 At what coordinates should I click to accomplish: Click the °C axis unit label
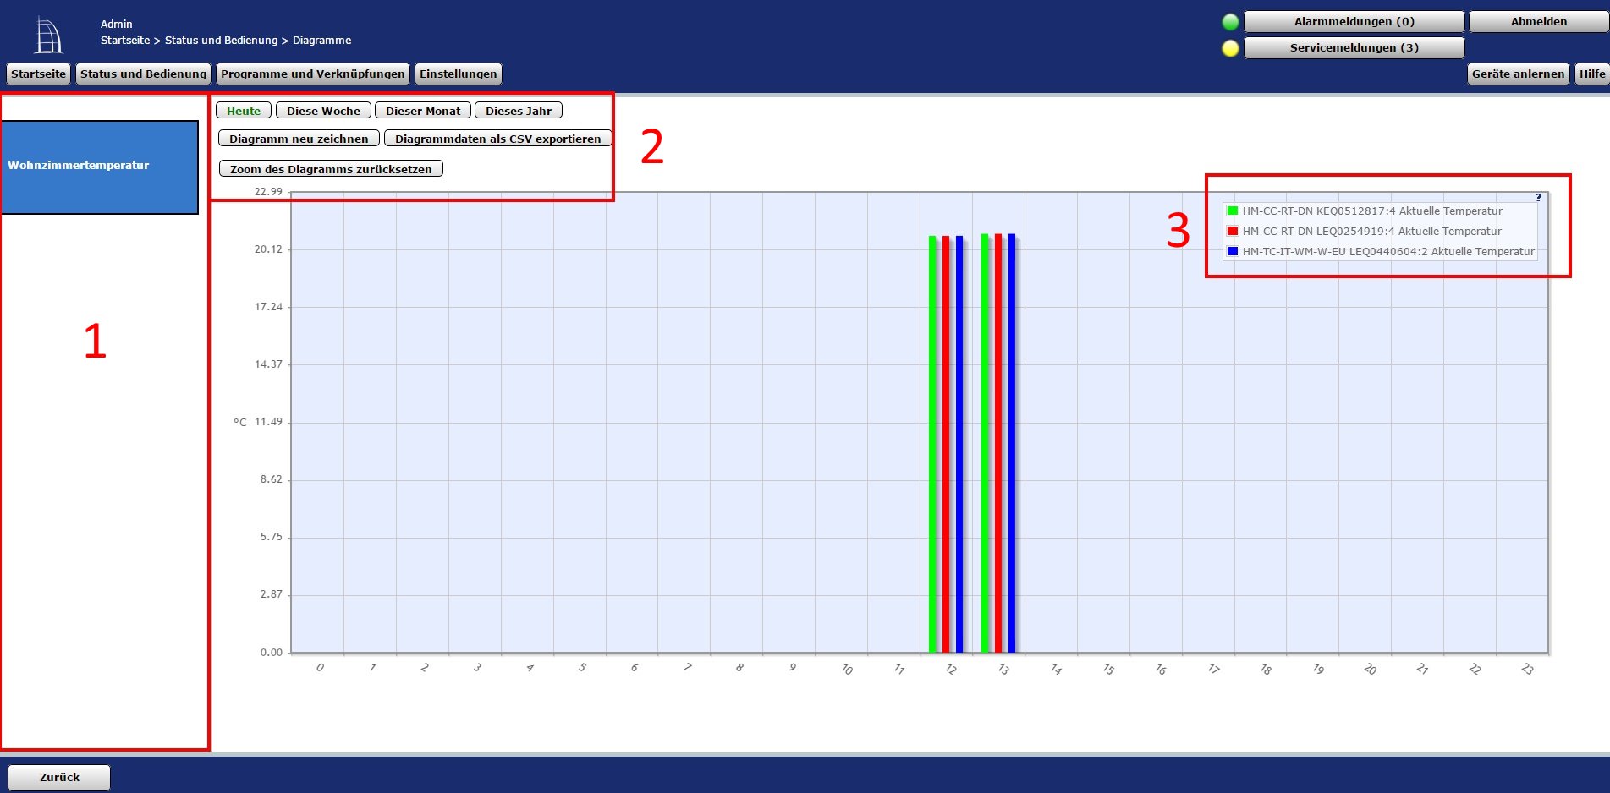point(240,422)
